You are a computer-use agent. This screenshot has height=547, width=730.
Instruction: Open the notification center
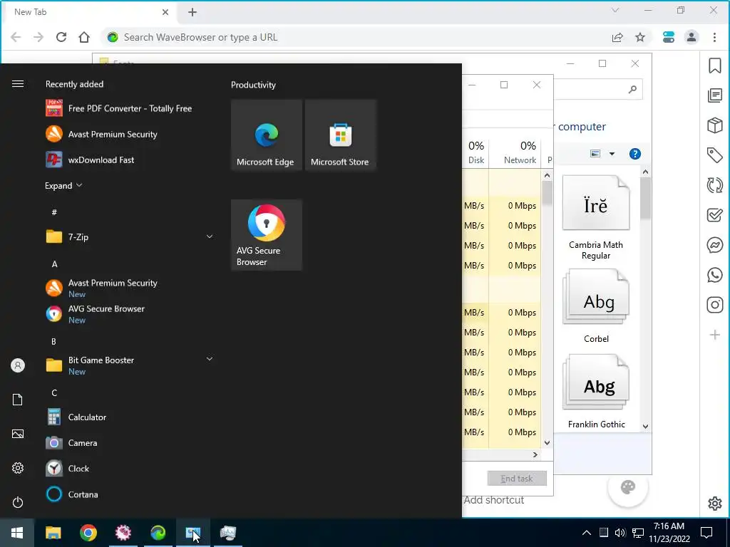point(706,533)
